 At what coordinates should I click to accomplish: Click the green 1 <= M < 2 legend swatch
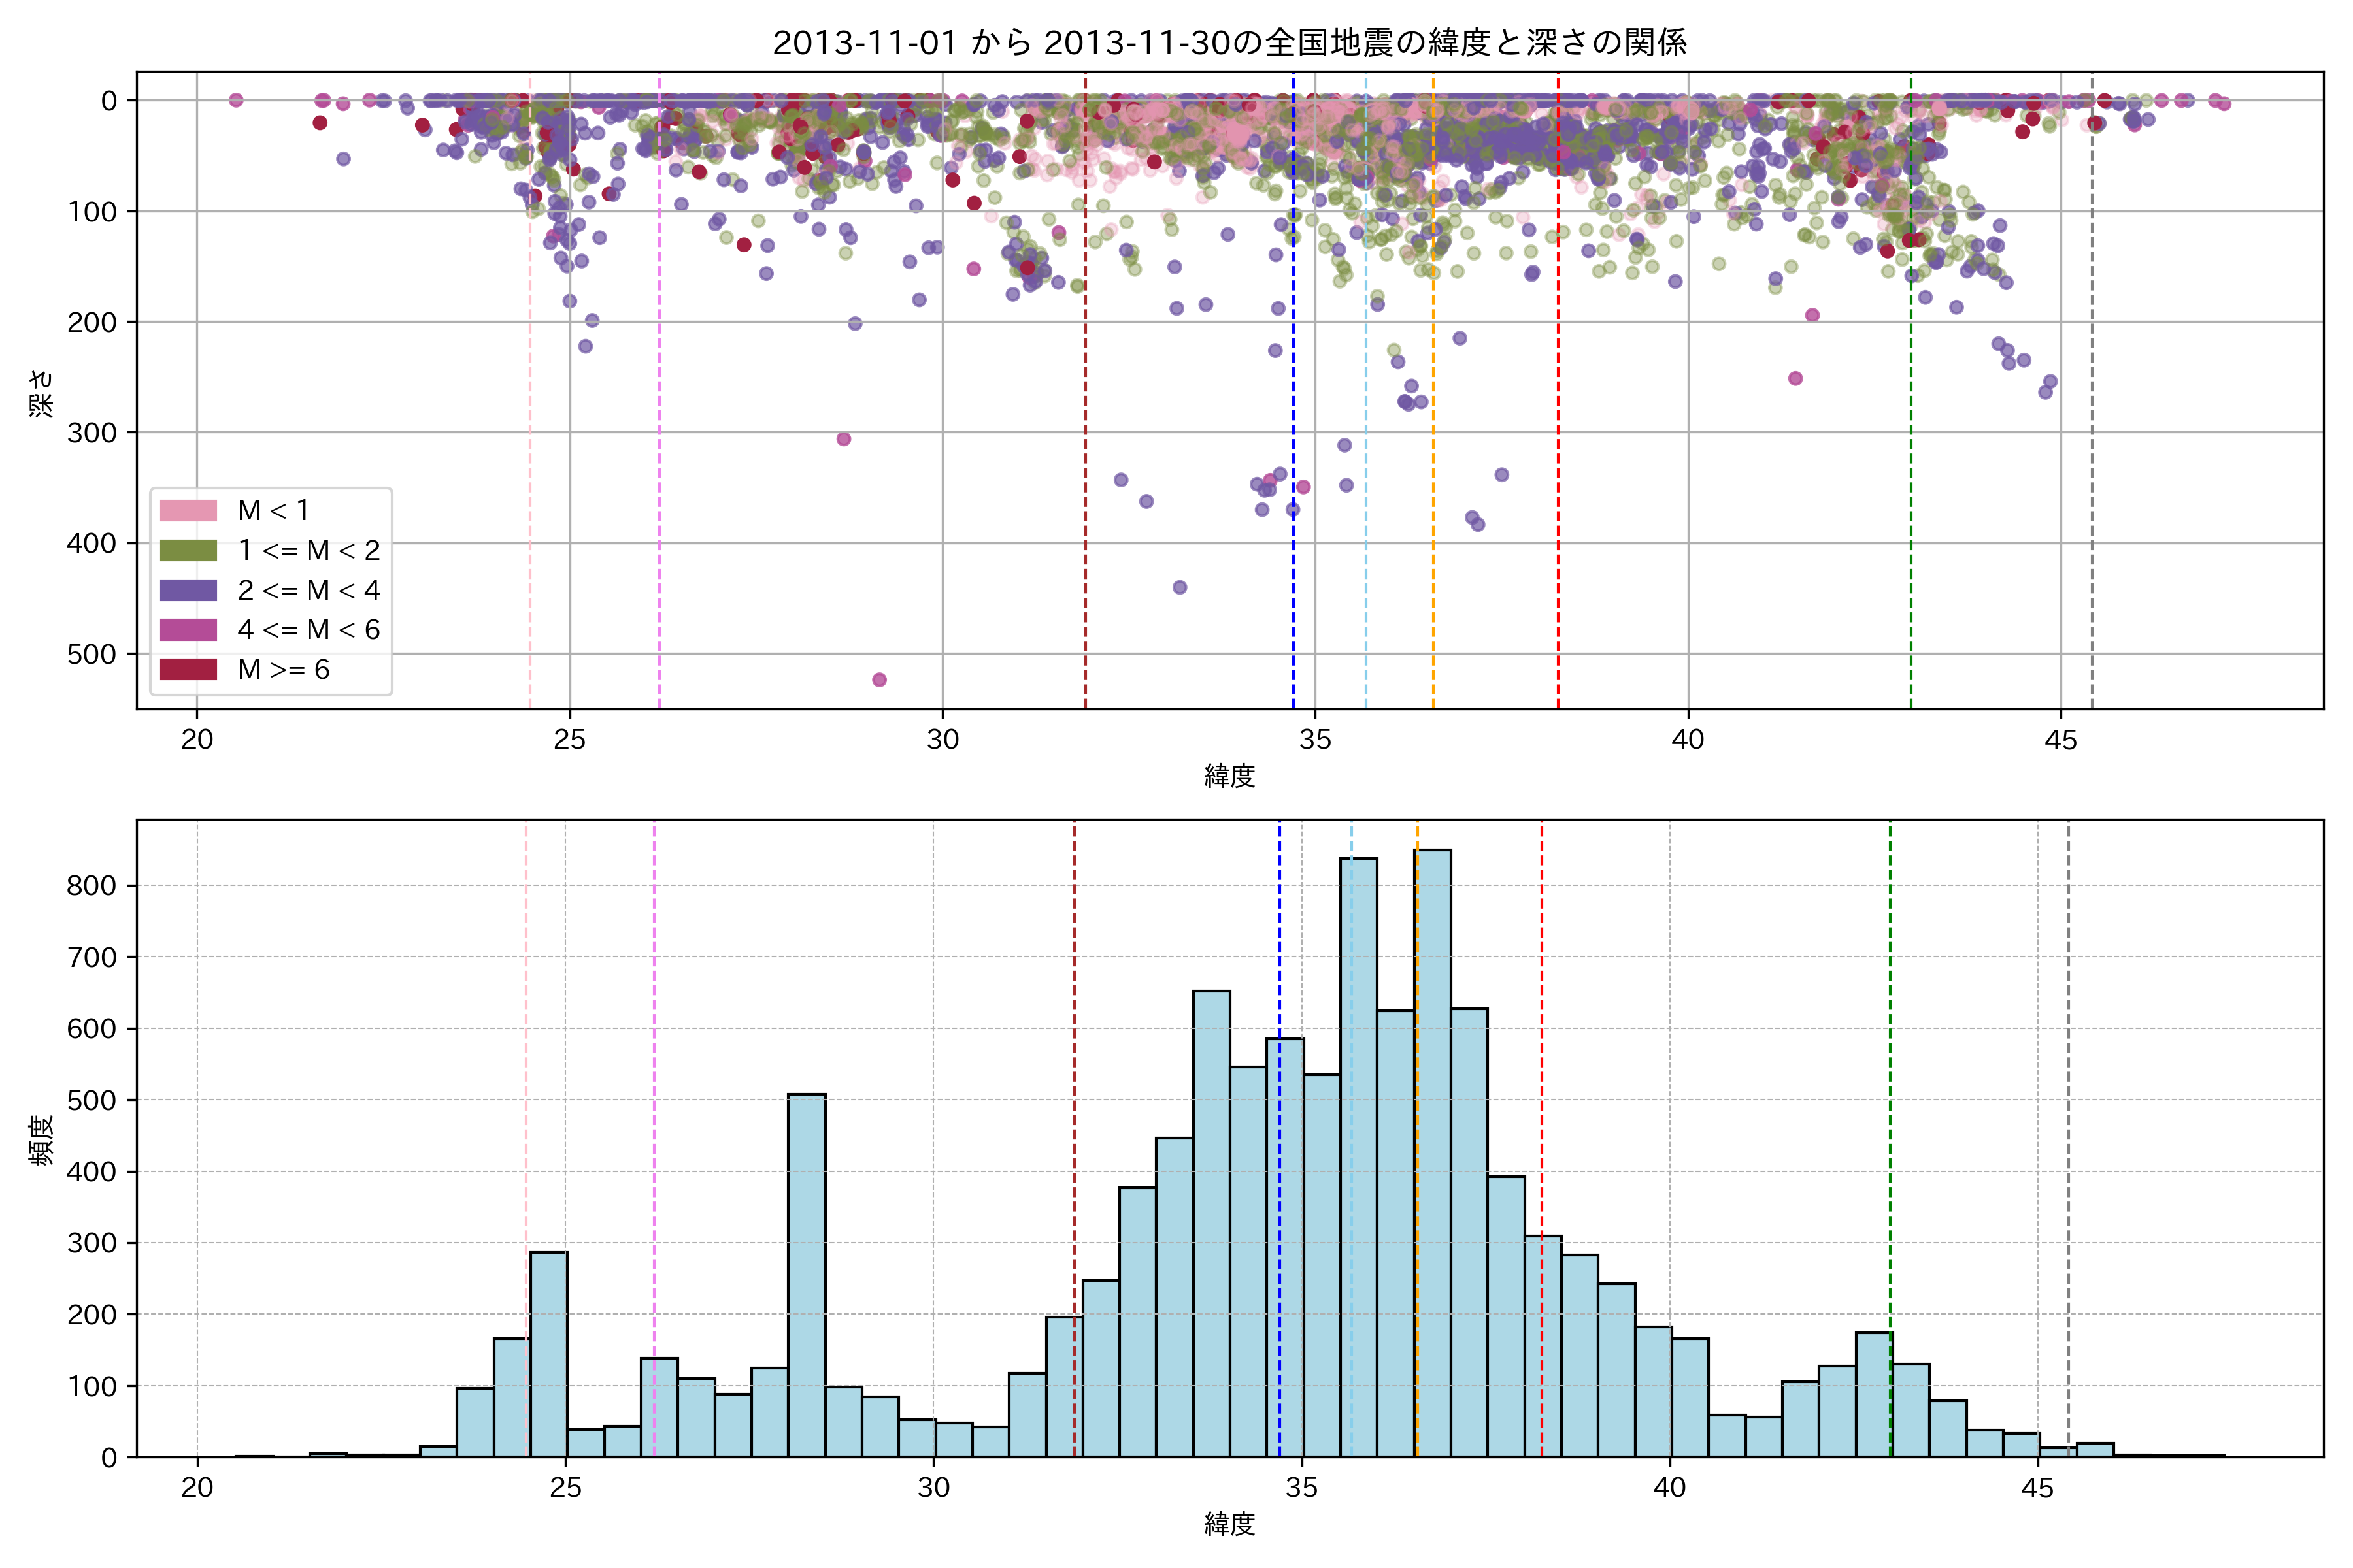[188, 550]
